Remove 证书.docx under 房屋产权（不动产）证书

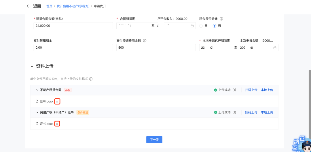(57, 124)
